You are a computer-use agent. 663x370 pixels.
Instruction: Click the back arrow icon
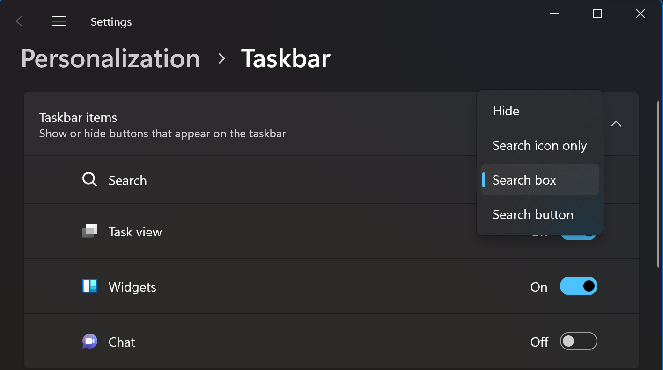22,21
